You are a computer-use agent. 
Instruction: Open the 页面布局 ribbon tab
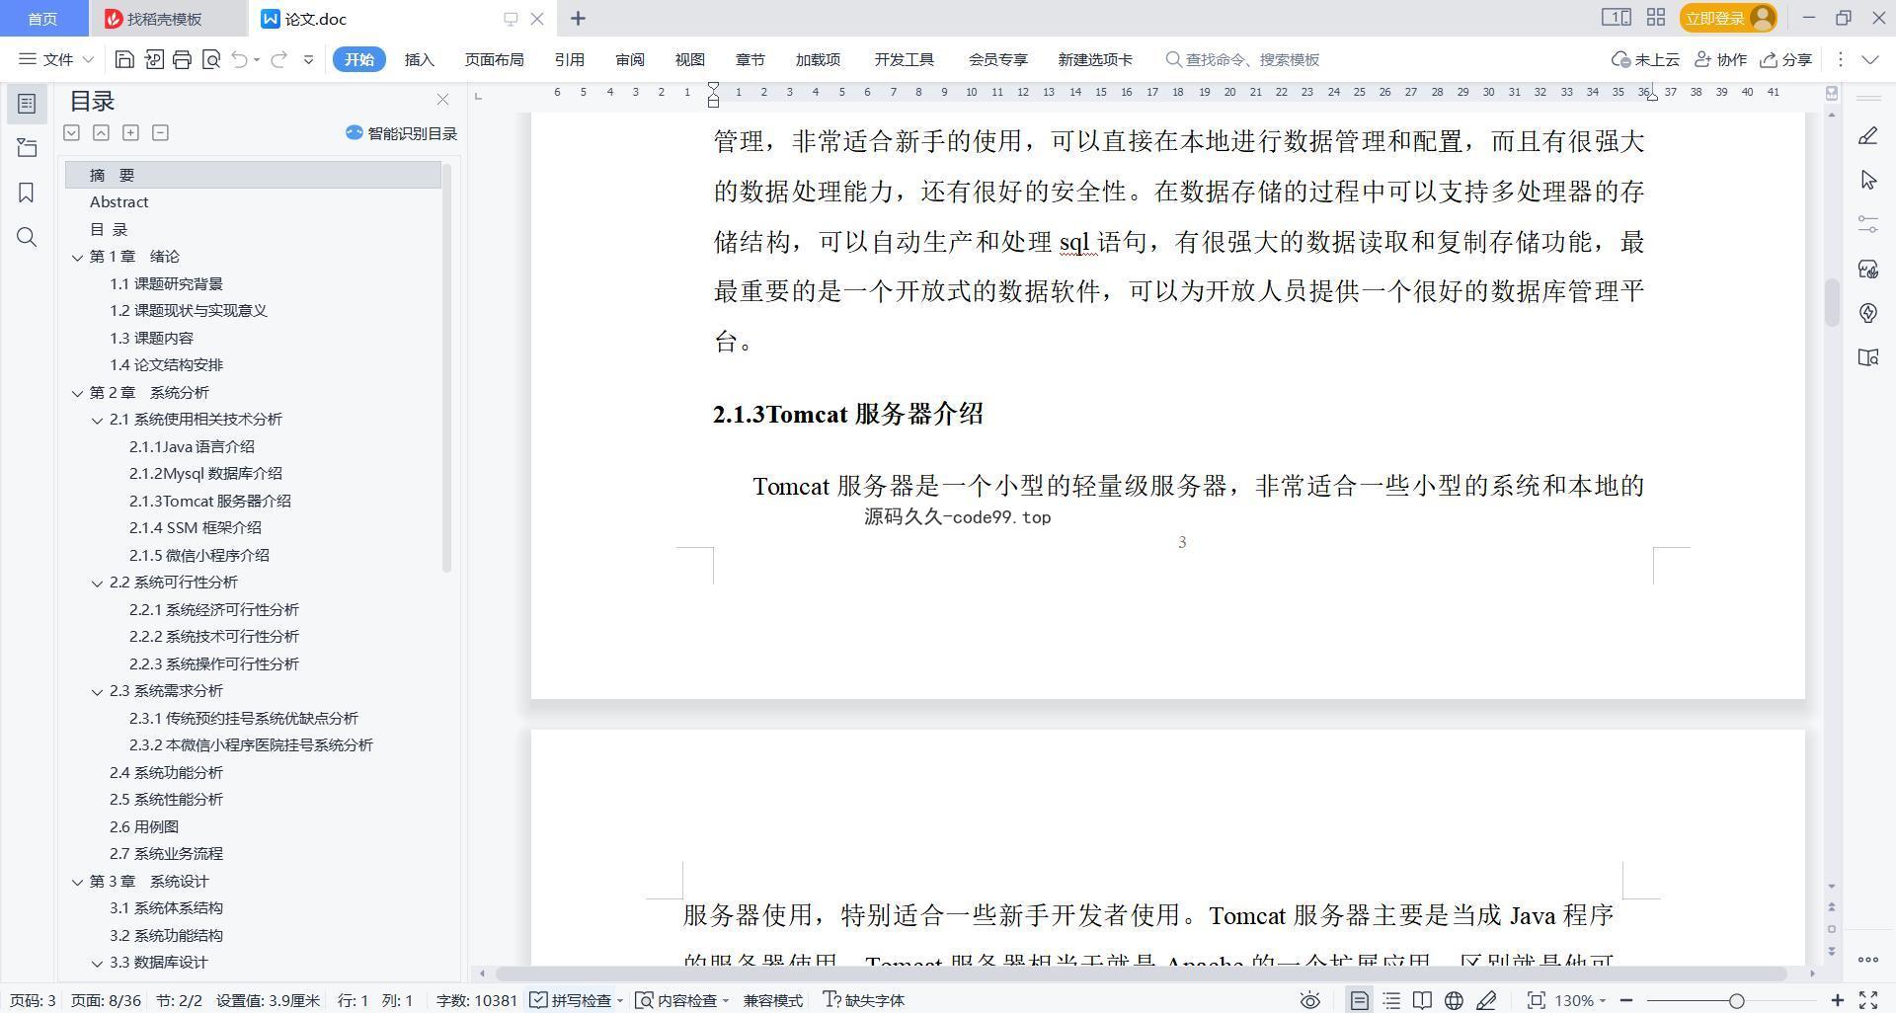point(494,59)
